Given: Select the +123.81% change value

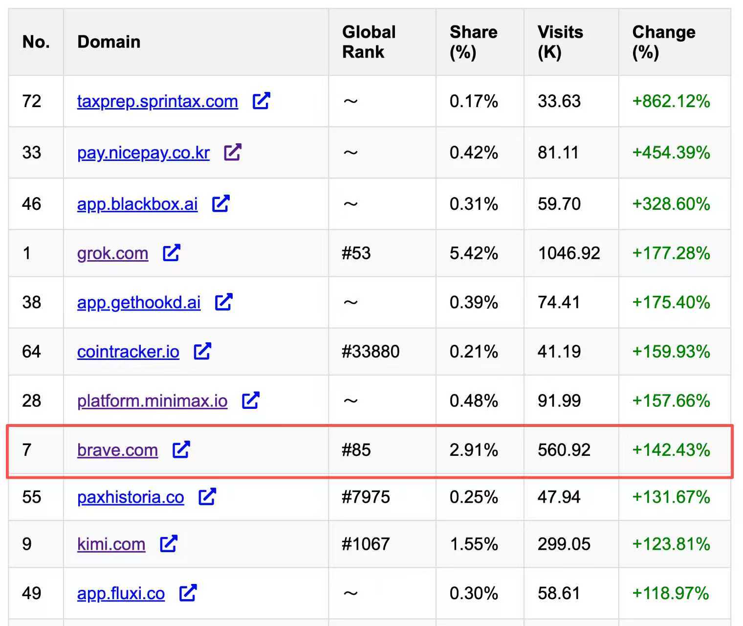Looking at the screenshot, I should [x=671, y=544].
